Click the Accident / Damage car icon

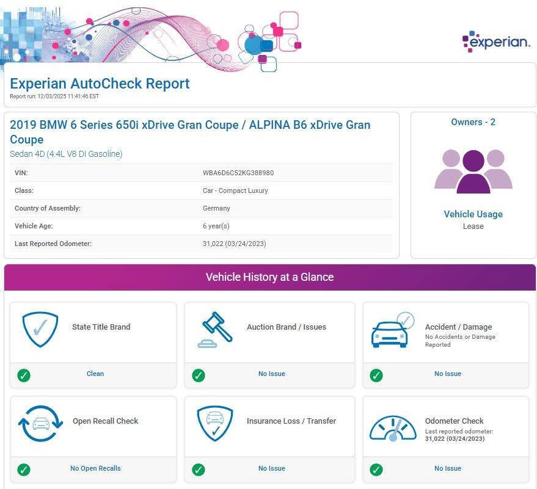click(x=392, y=330)
